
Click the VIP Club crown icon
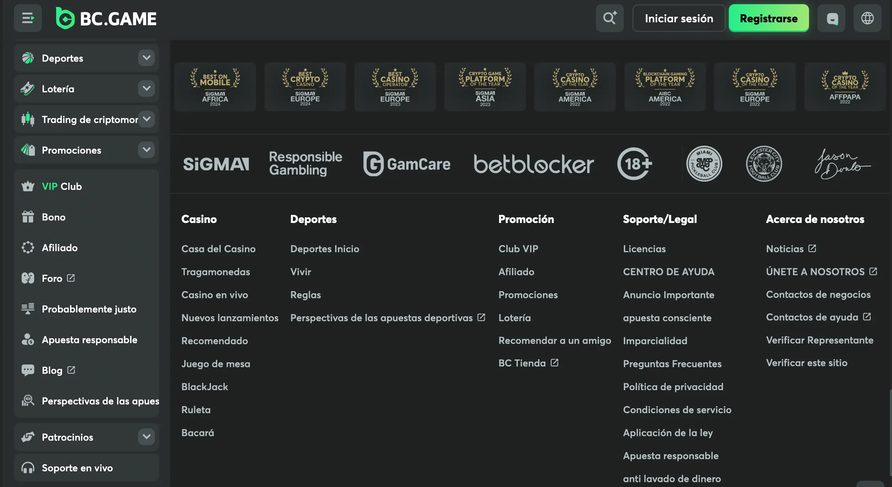(x=28, y=186)
